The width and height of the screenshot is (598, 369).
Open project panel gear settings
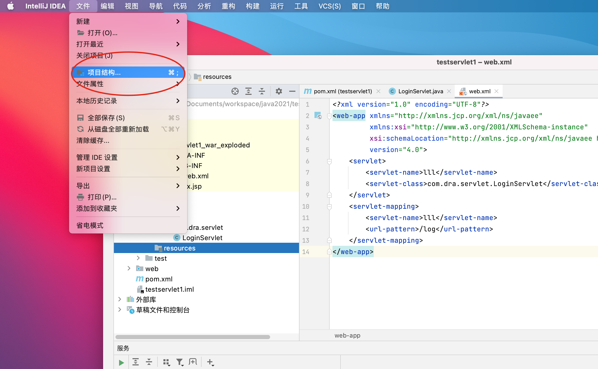279,91
